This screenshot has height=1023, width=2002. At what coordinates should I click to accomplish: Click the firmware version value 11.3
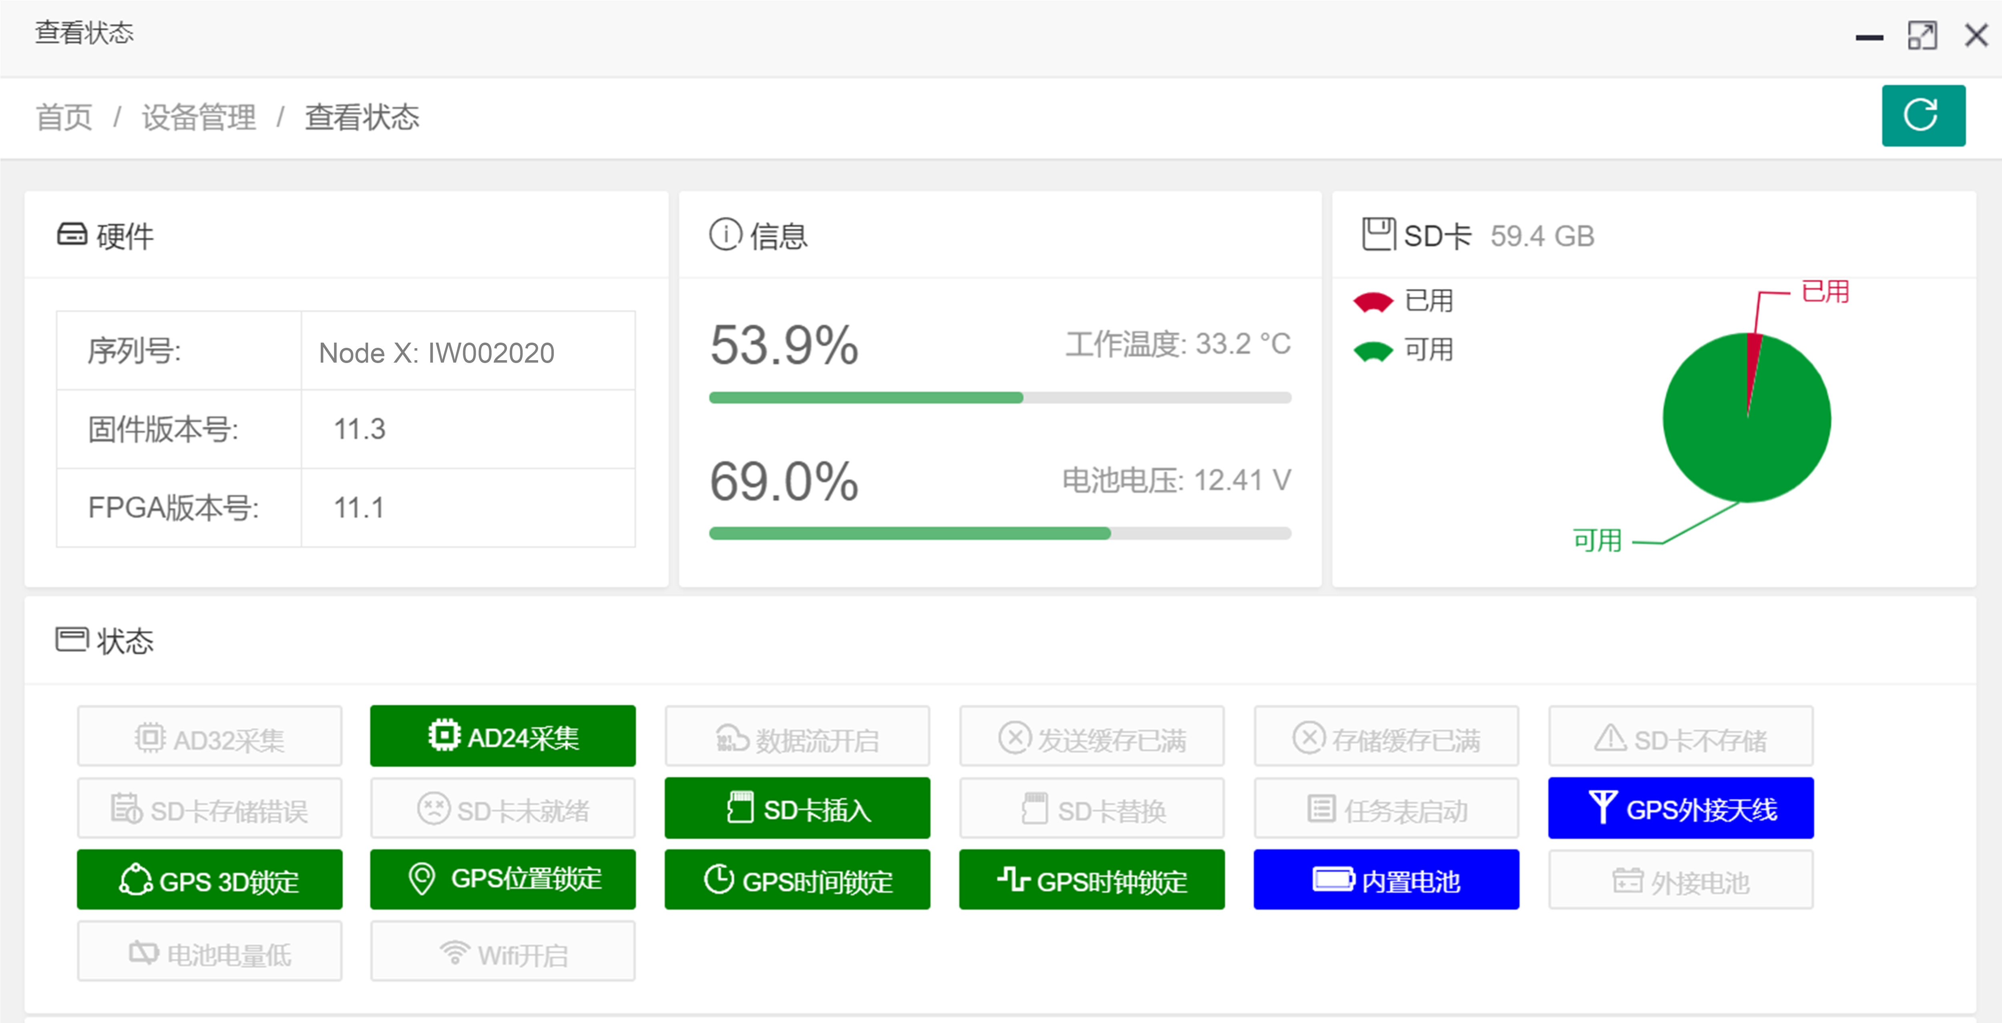pyautogui.click(x=359, y=429)
